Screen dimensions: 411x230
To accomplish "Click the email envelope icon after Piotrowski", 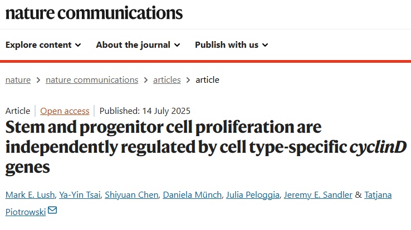I will coord(52,210).
